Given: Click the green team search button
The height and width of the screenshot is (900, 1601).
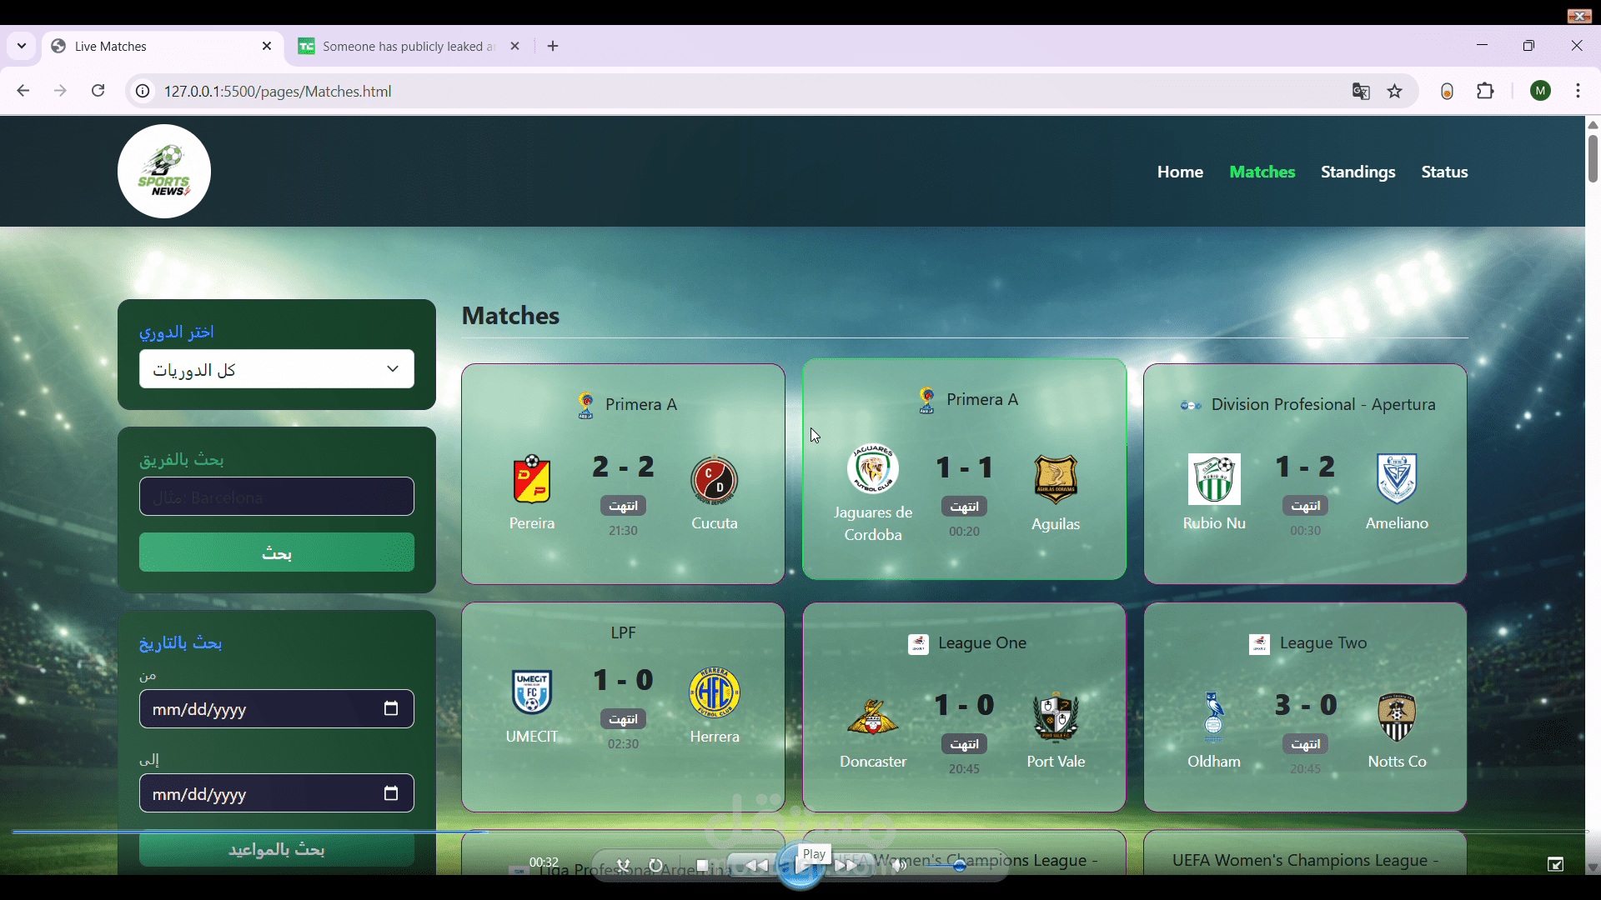Looking at the screenshot, I should pos(276,552).
